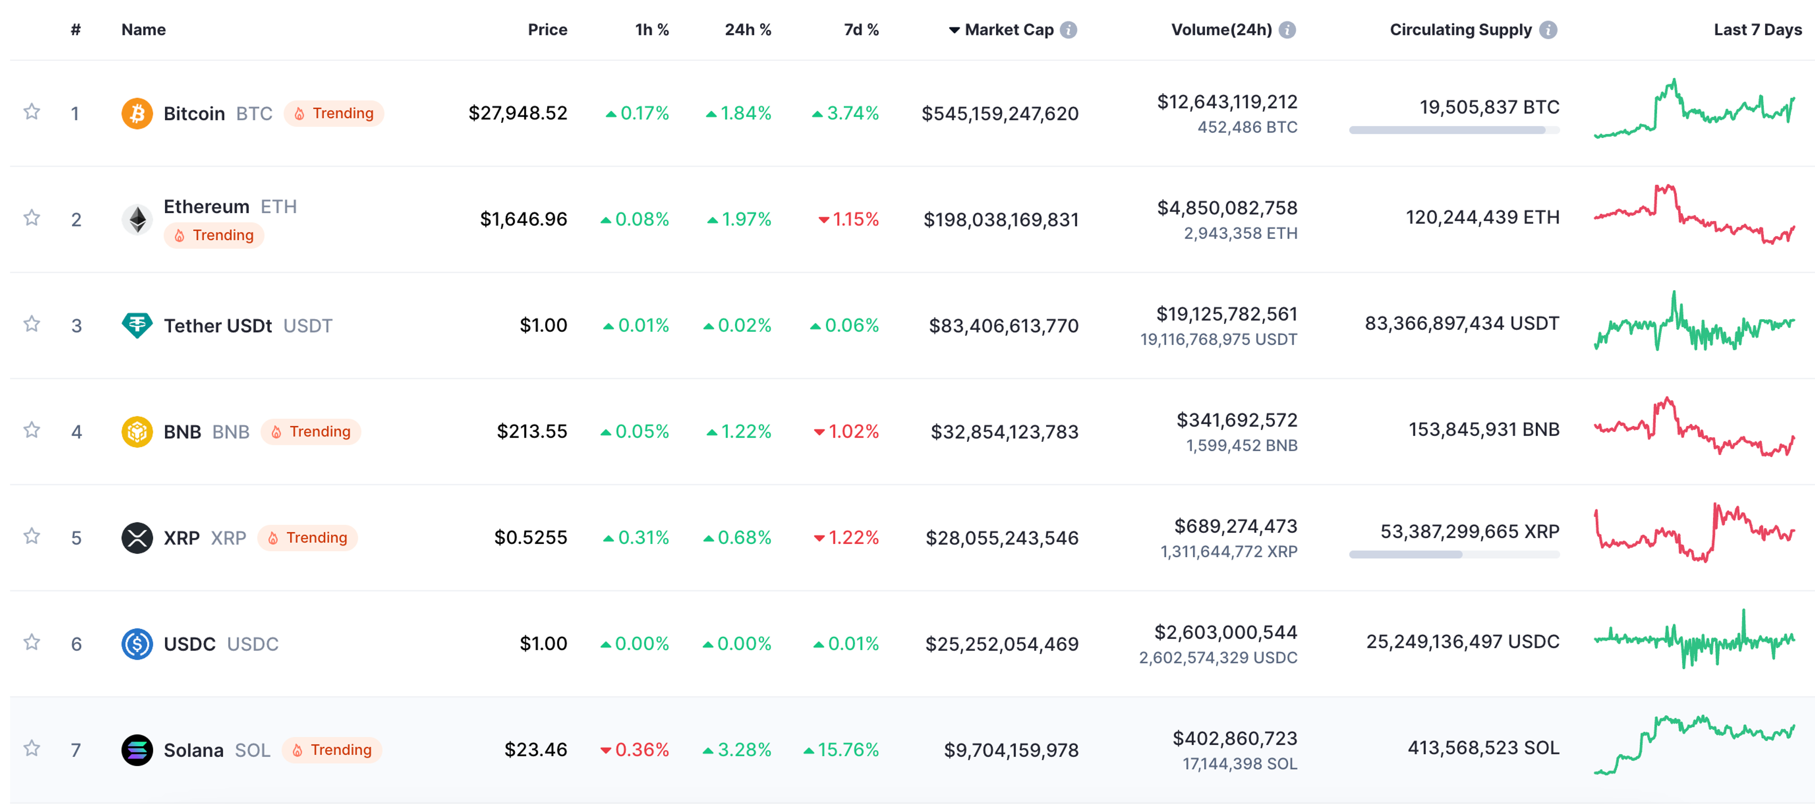Screen dimensions: 1815x804
Task: Click the Bitcoin orange logo icon
Action: click(x=138, y=113)
